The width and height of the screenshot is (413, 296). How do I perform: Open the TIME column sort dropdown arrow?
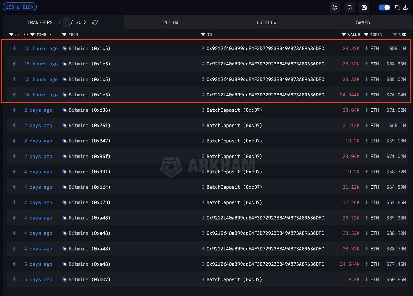click(51, 35)
